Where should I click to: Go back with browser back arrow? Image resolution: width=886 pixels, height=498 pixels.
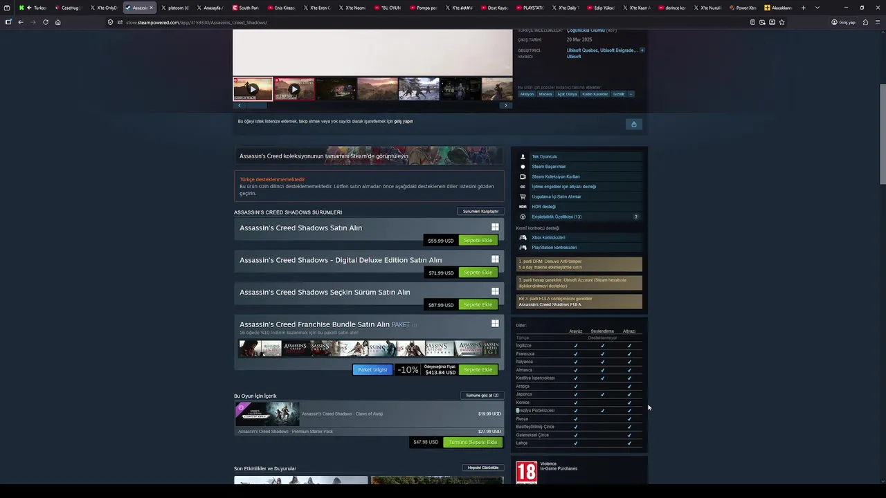point(21,22)
